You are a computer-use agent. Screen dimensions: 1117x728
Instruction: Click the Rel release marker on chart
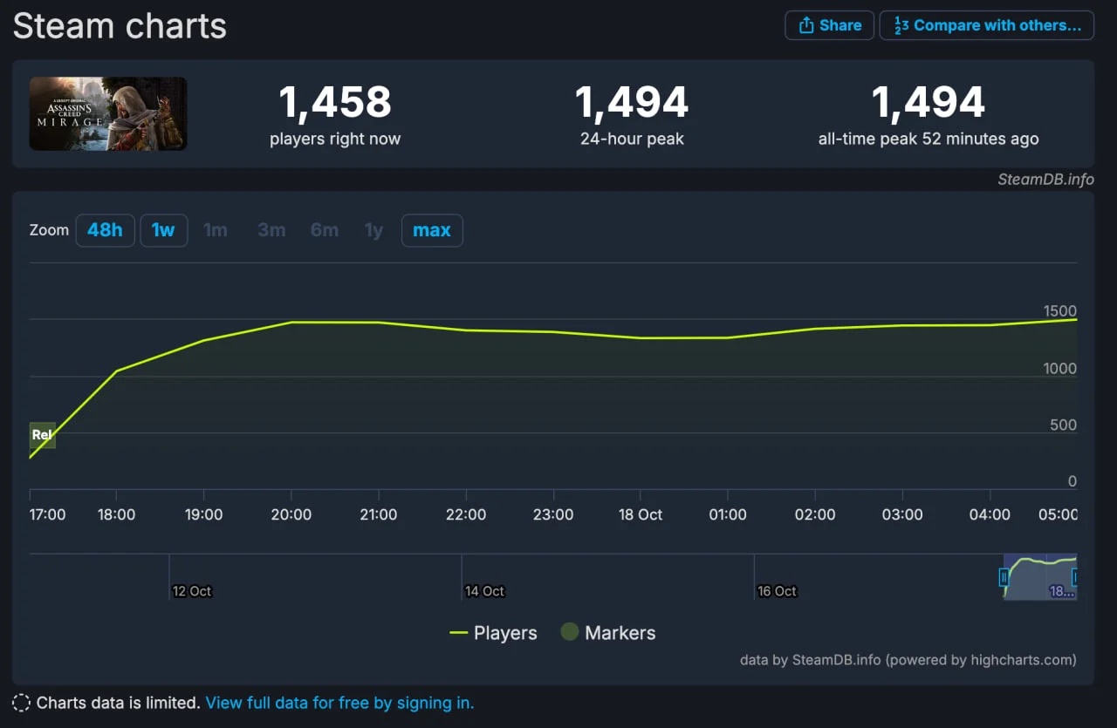(42, 435)
